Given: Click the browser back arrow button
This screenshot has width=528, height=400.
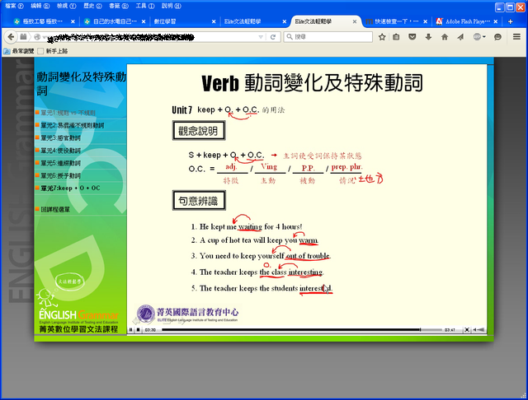Looking at the screenshot, I should click(x=10, y=37).
